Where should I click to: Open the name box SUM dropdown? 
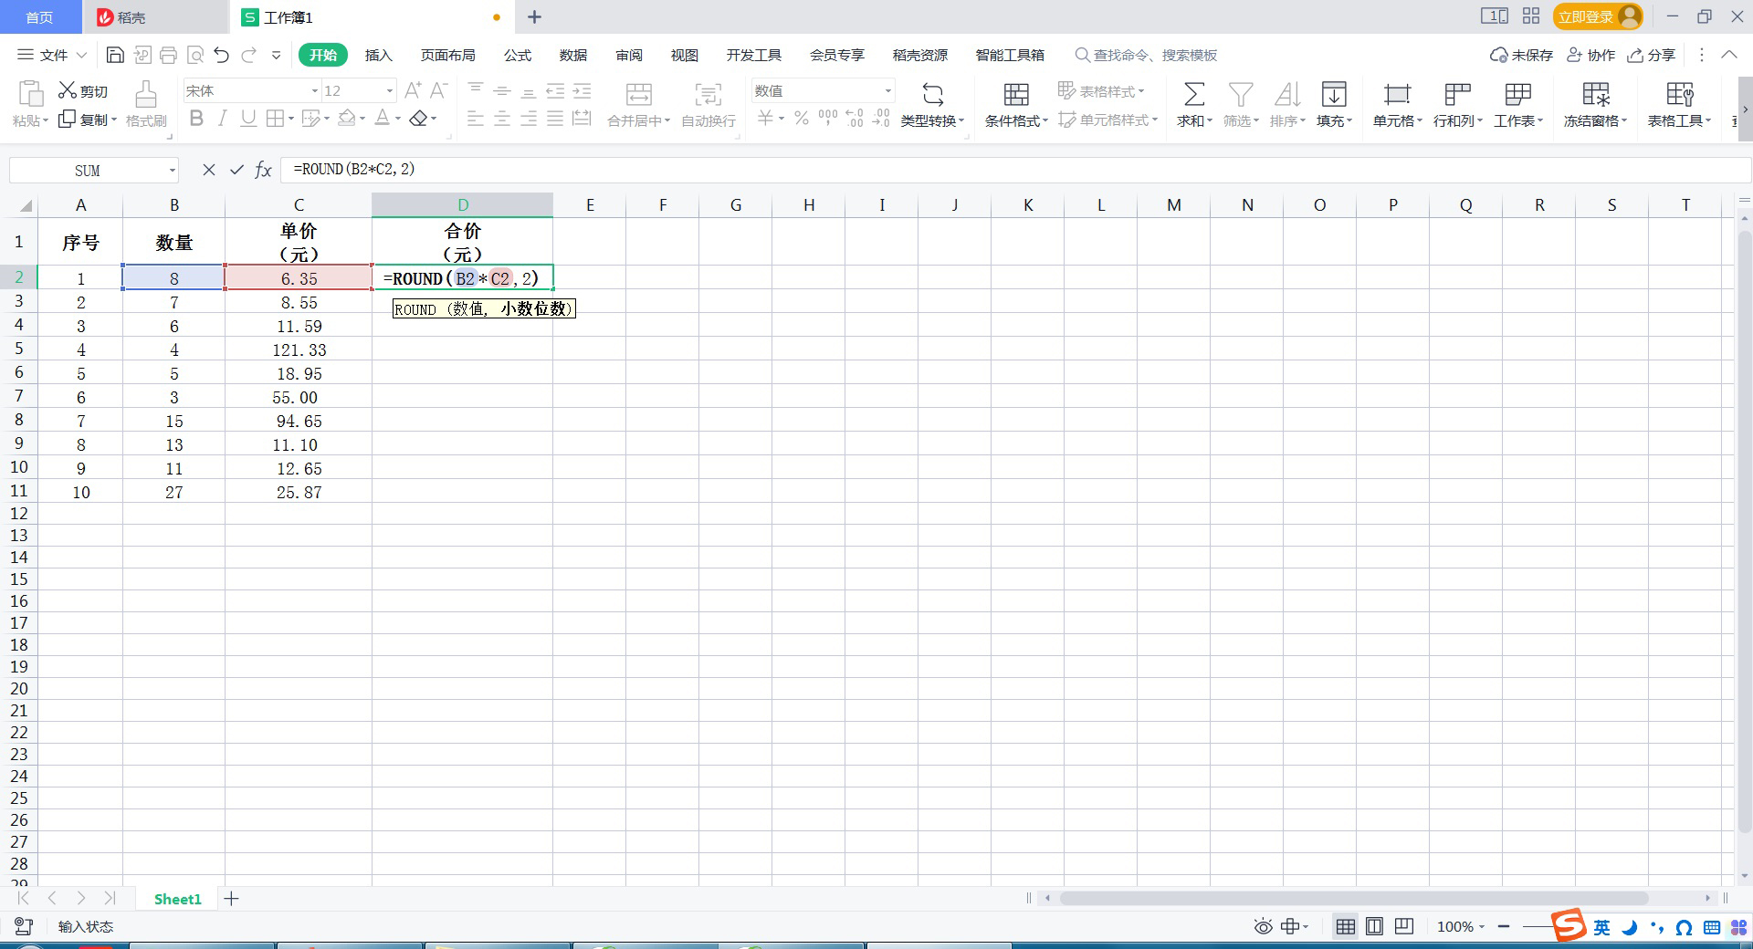(x=172, y=171)
